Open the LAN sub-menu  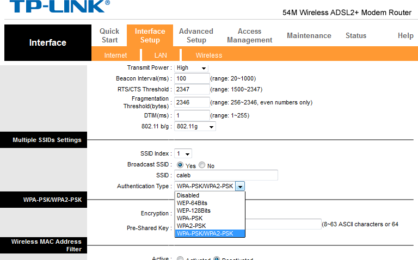click(161, 55)
